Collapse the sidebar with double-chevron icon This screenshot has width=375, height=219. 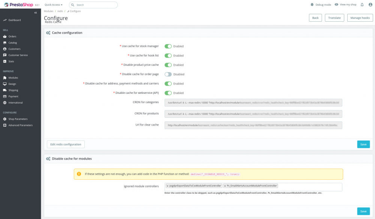click(35, 13)
